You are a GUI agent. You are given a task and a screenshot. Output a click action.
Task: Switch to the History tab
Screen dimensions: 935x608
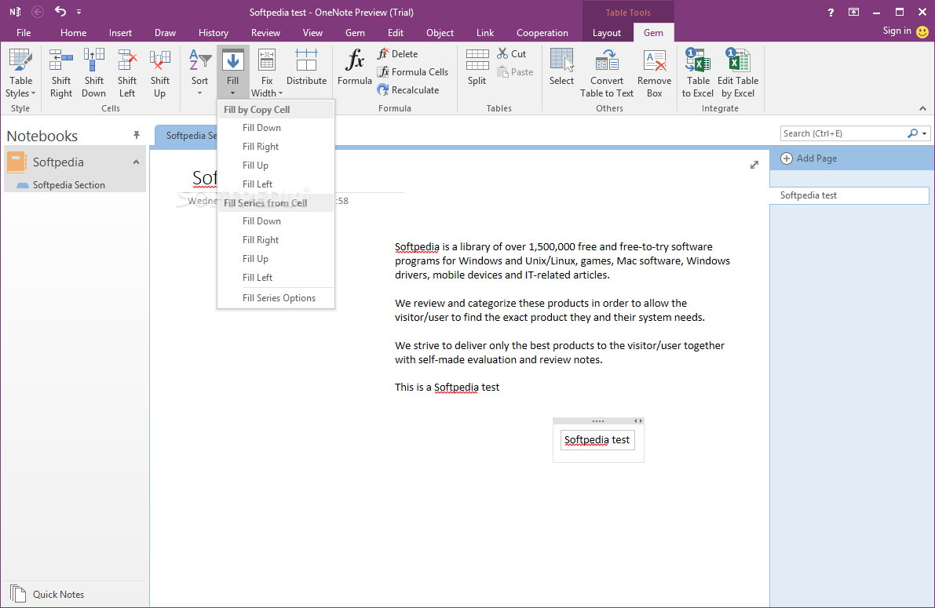pyautogui.click(x=213, y=33)
